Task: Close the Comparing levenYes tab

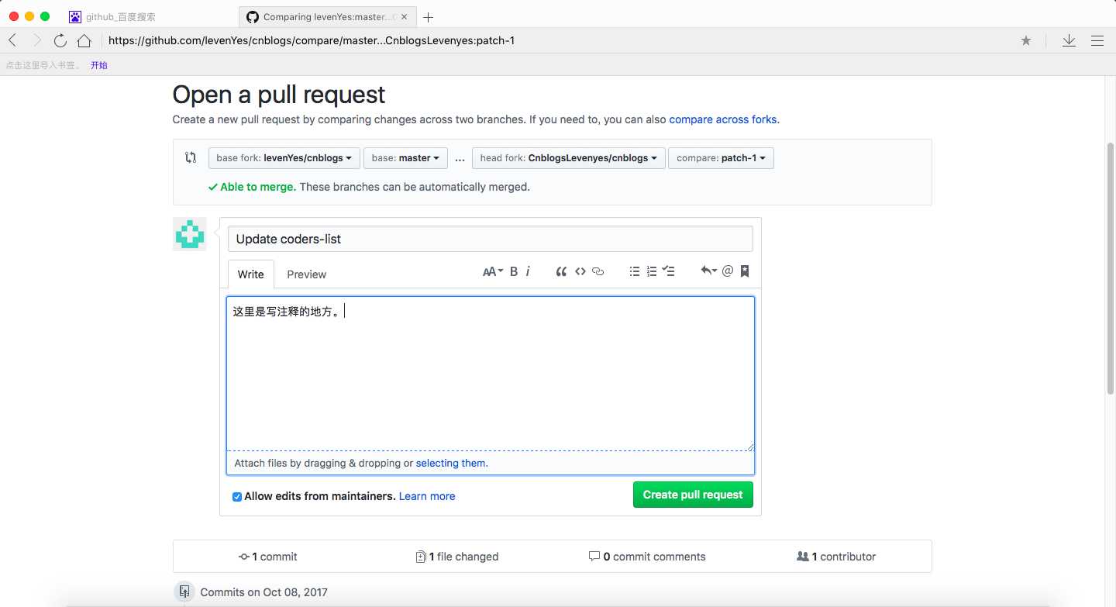Action: coord(405,16)
